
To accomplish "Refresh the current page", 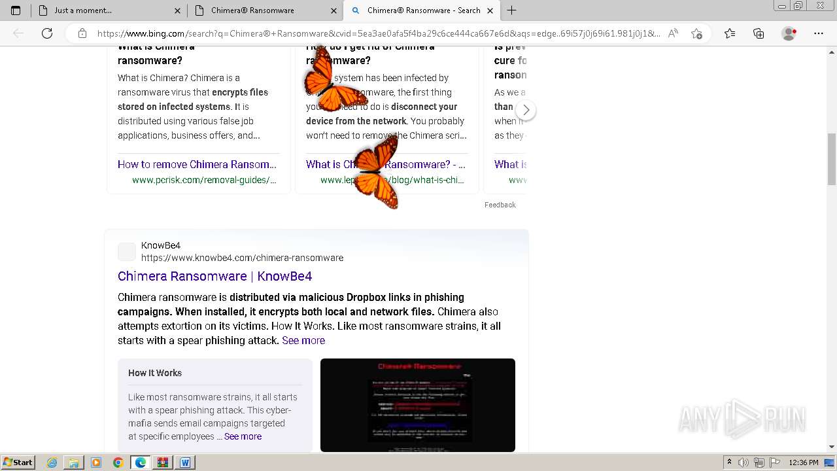I will 47,33.
